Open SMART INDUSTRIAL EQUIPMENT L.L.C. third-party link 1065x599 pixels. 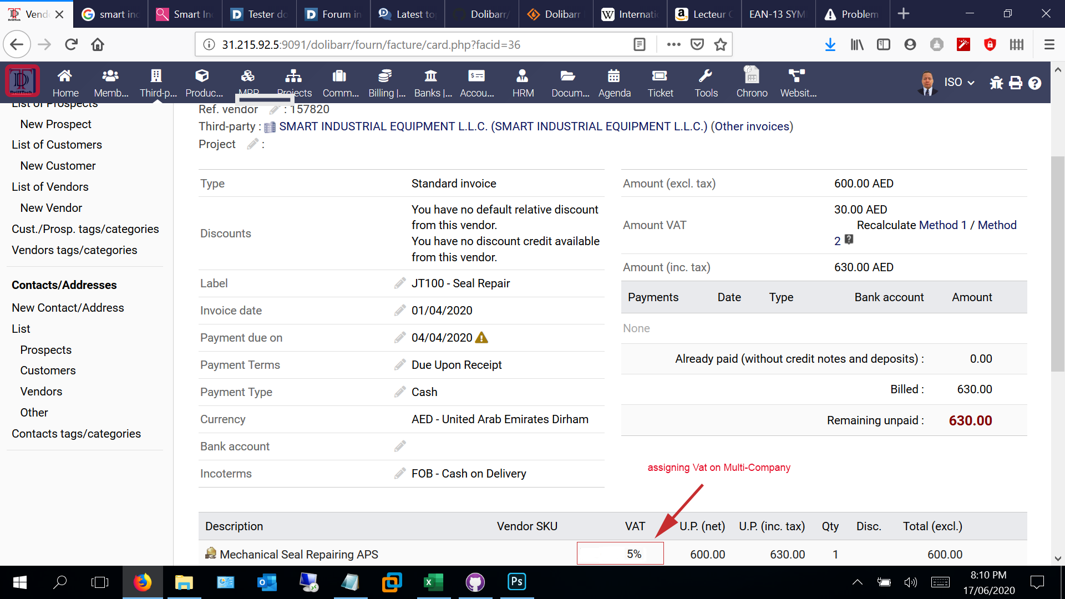point(493,126)
